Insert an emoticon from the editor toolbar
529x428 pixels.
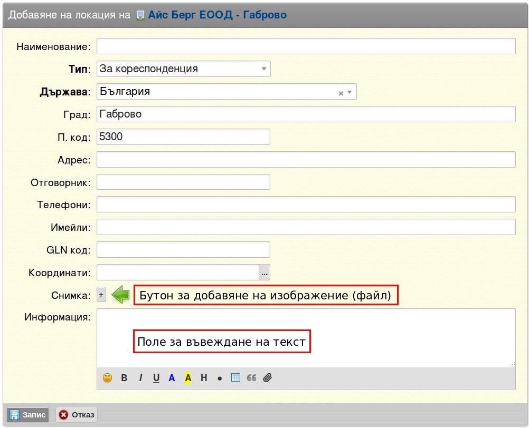pos(107,378)
